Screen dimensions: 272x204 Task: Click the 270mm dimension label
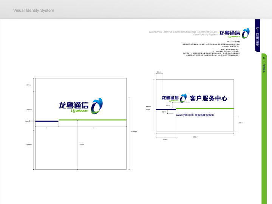165,139
